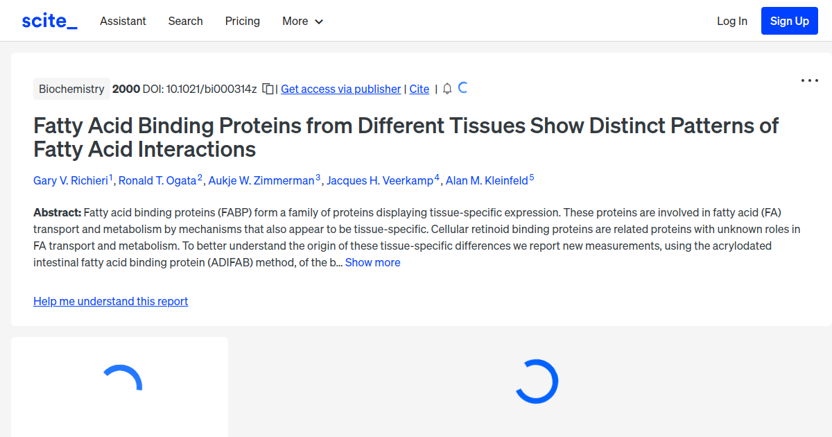The height and width of the screenshot is (437, 832).
Task: Open author Ronald T. Ogata
Action: point(157,180)
